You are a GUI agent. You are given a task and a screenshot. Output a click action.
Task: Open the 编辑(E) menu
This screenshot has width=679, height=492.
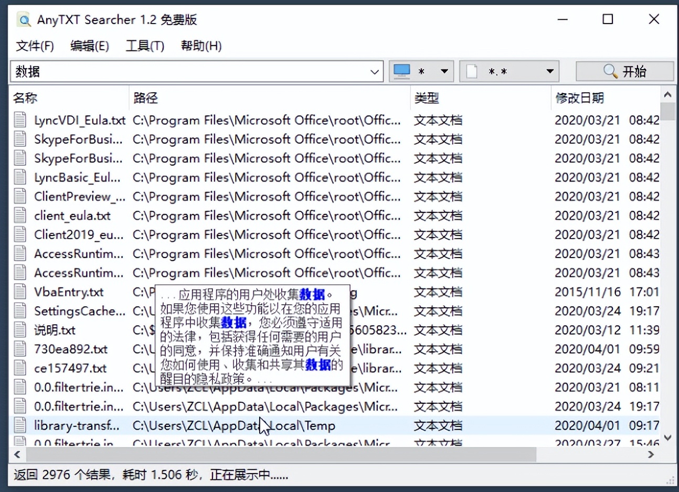[x=90, y=46]
